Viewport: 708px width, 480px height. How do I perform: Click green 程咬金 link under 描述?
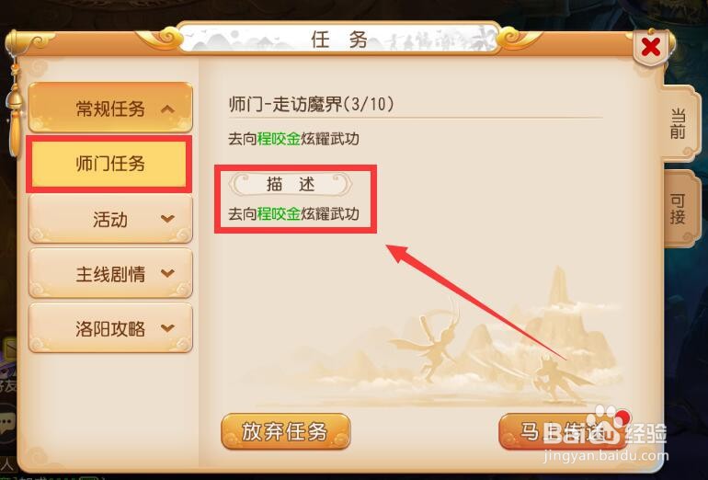coord(279,213)
